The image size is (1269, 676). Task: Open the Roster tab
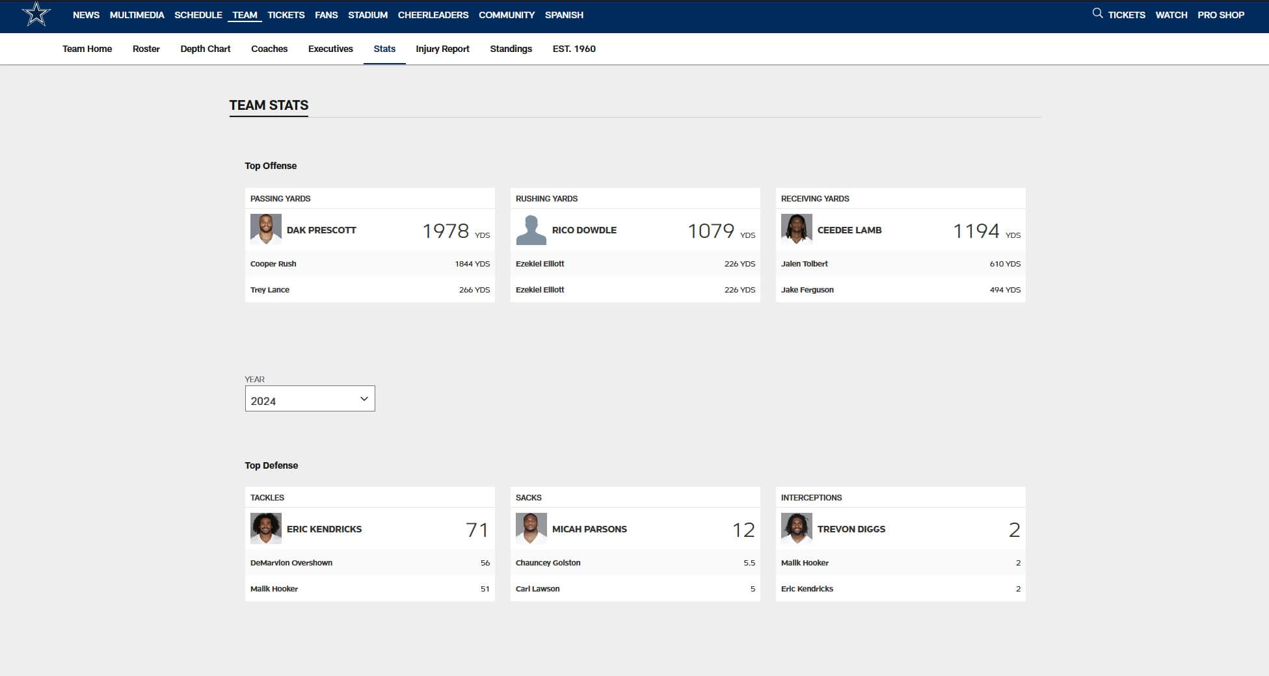click(146, 49)
